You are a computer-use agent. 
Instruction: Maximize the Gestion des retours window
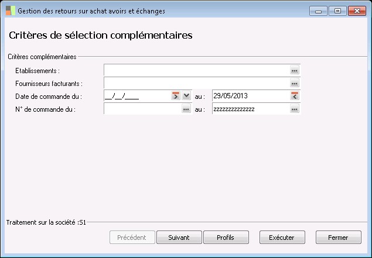(337, 11)
